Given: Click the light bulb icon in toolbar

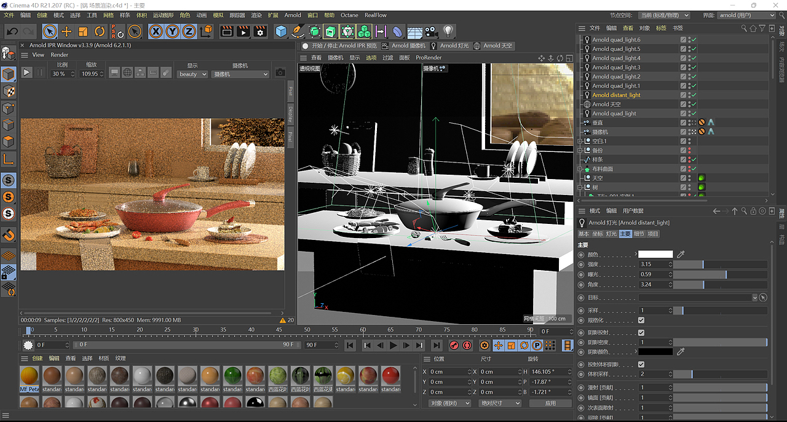Looking at the screenshot, I should 448,31.
